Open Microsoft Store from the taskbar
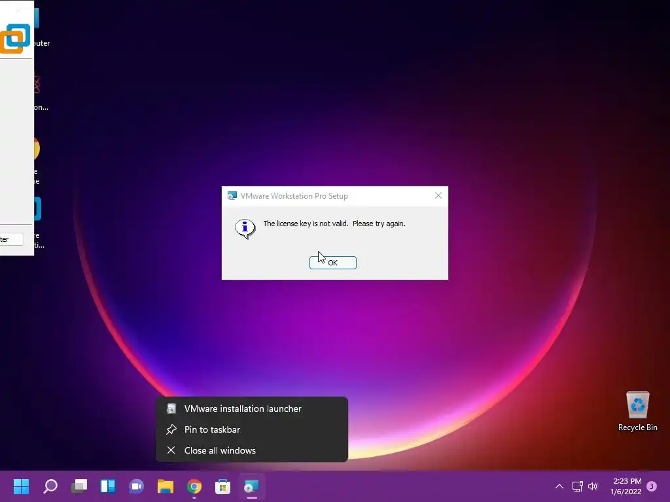This screenshot has width=670, height=502. pyautogui.click(x=222, y=486)
